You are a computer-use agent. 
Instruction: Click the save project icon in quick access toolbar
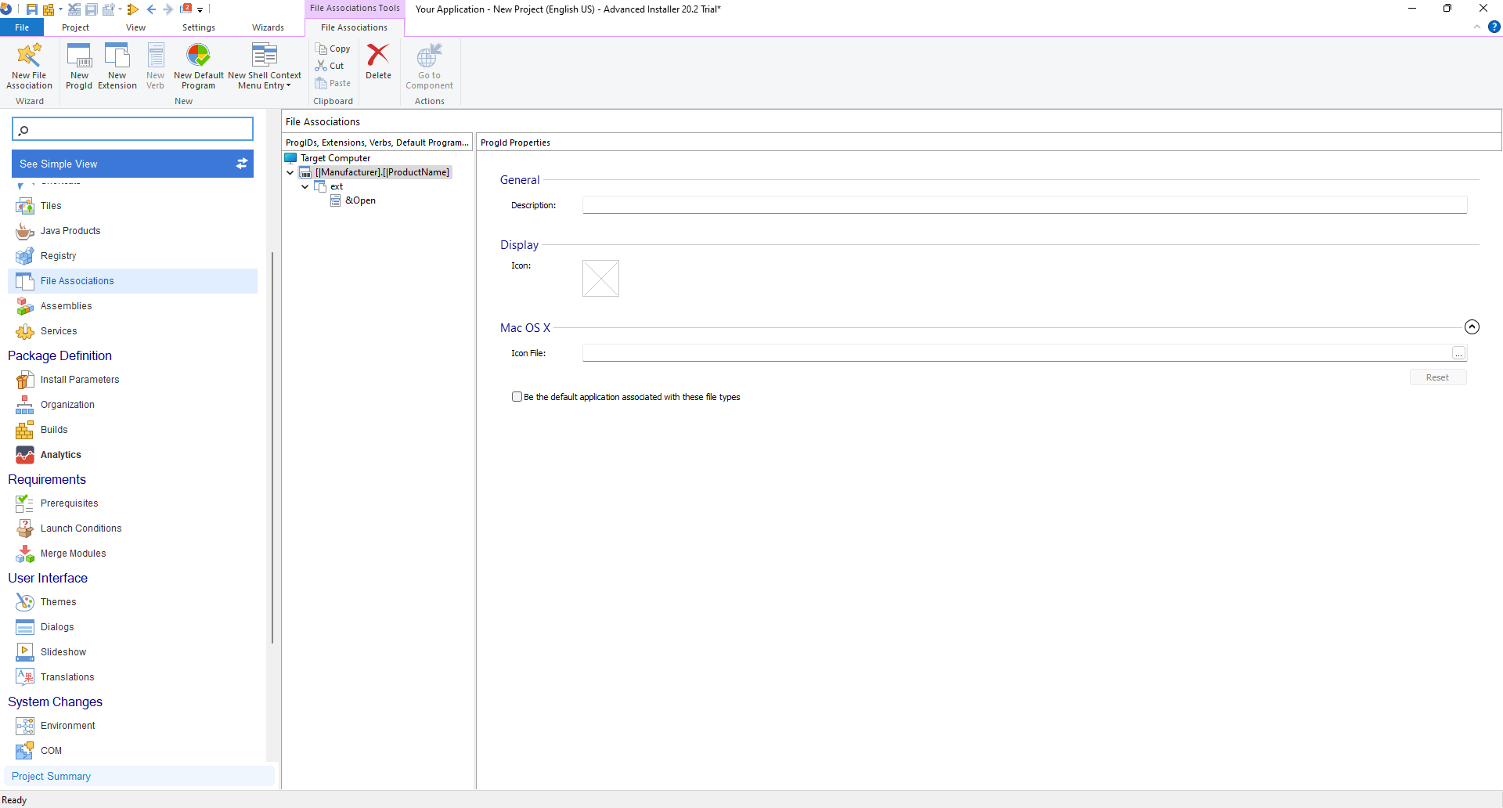(x=32, y=9)
